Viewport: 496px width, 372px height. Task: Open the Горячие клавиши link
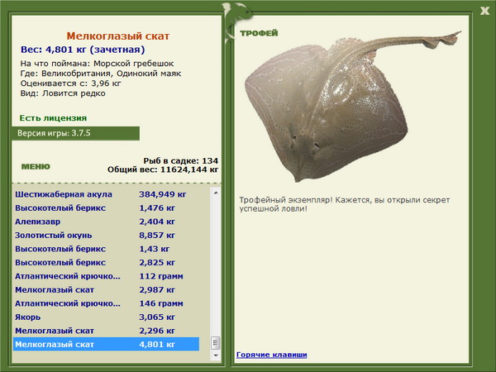click(271, 355)
